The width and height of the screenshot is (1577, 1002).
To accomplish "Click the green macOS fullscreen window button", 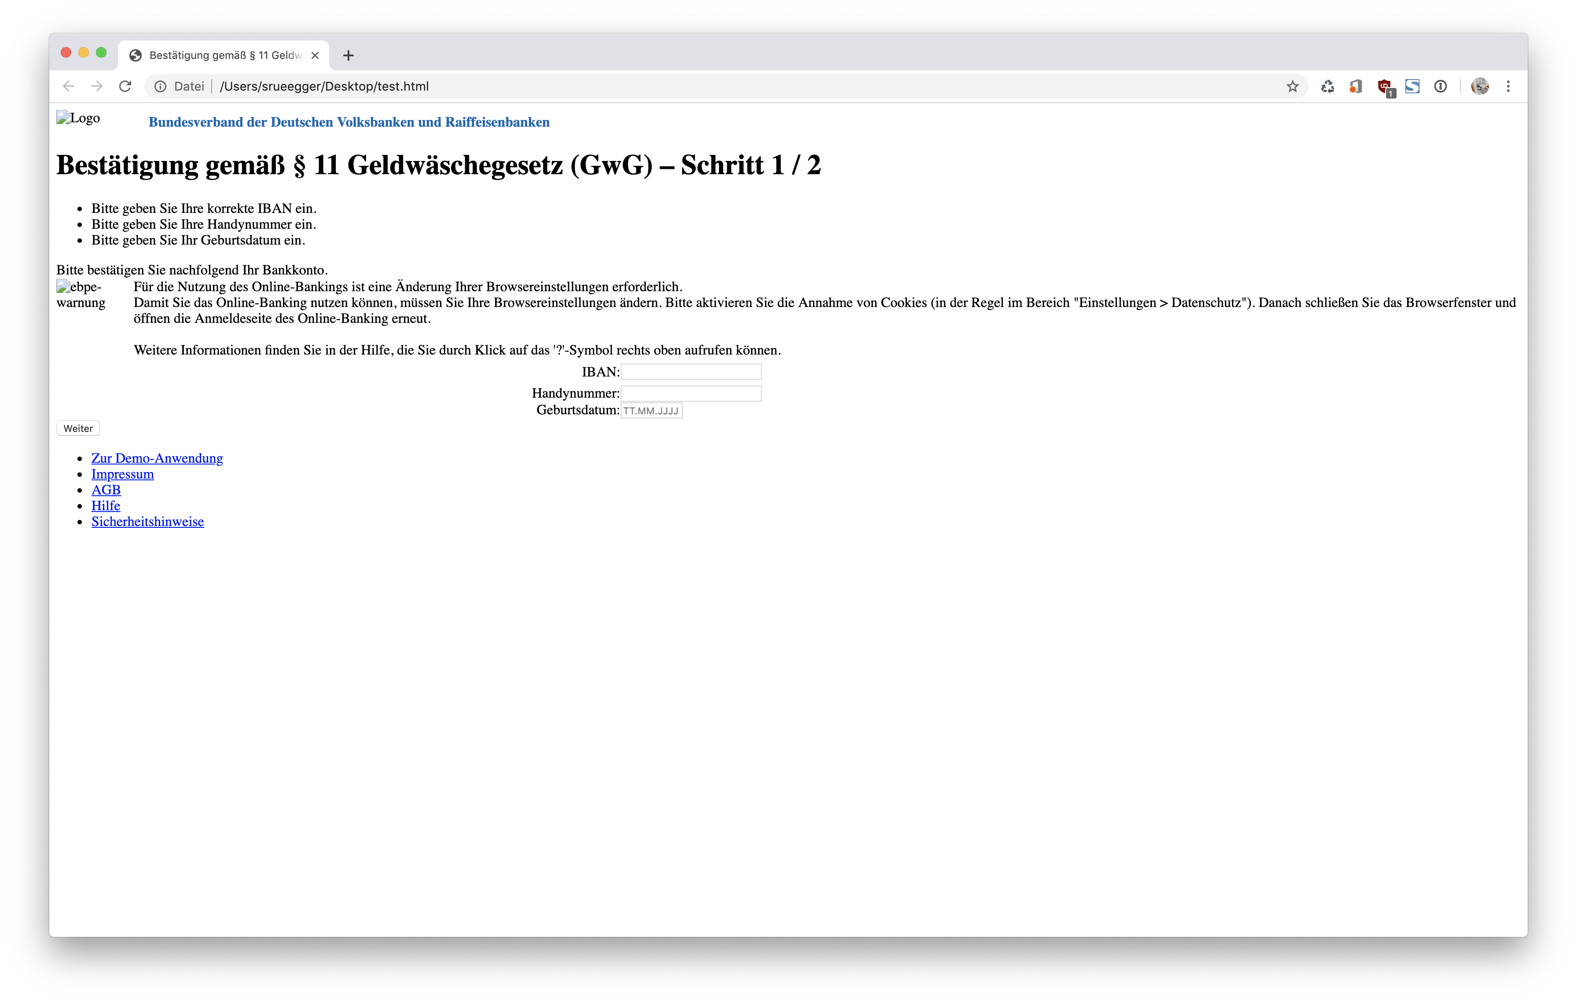I will (x=101, y=52).
